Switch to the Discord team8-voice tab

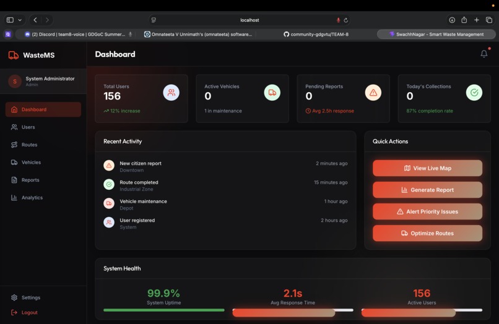(76, 35)
